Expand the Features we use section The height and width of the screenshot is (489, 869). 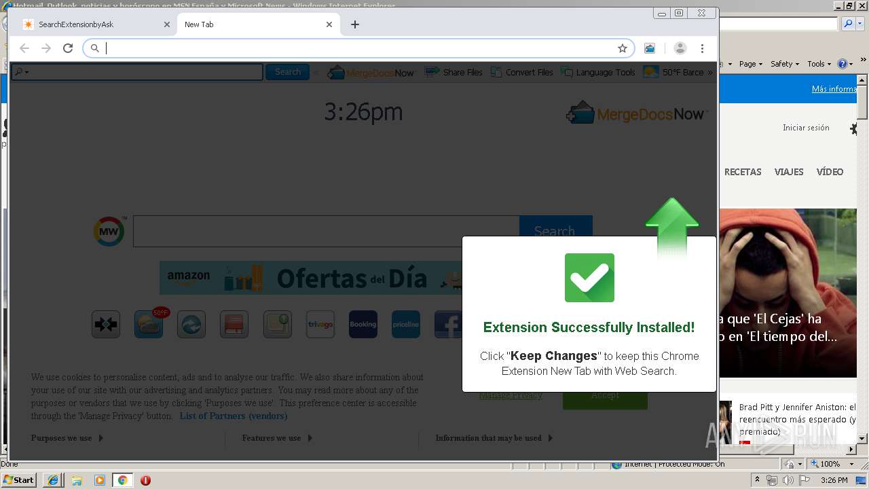[x=277, y=438]
